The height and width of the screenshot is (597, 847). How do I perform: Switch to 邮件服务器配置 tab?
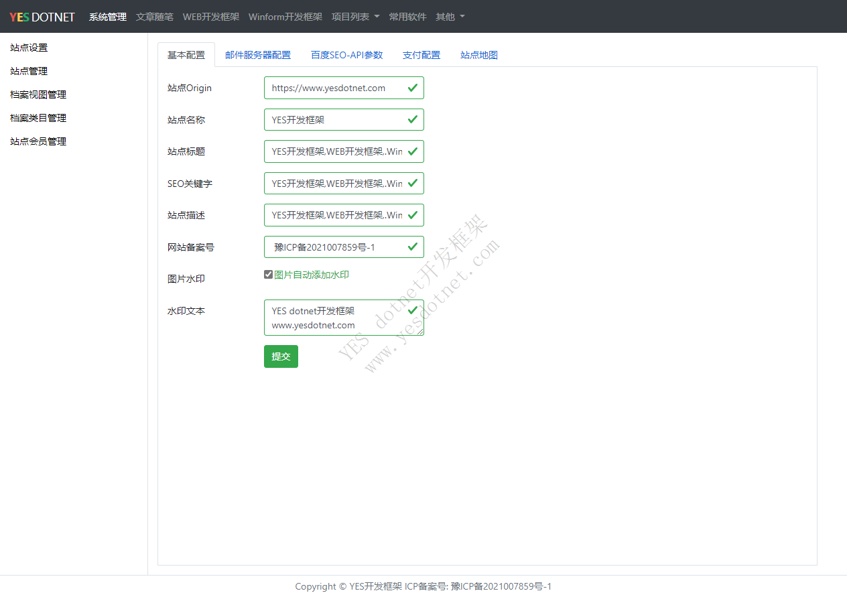(258, 55)
